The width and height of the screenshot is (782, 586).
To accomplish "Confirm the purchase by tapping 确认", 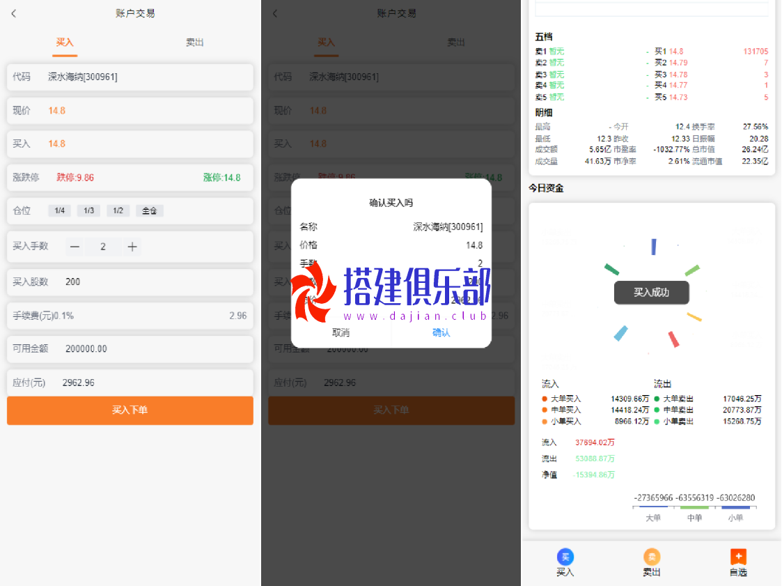I will point(441,332).
